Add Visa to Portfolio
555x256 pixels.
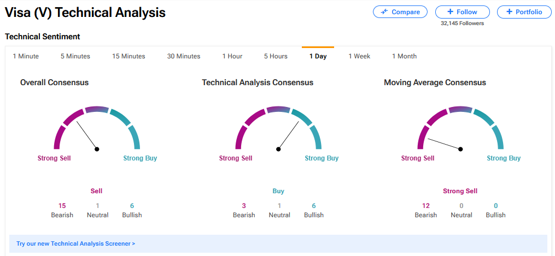pyautogui.click(x=524, y=12)
